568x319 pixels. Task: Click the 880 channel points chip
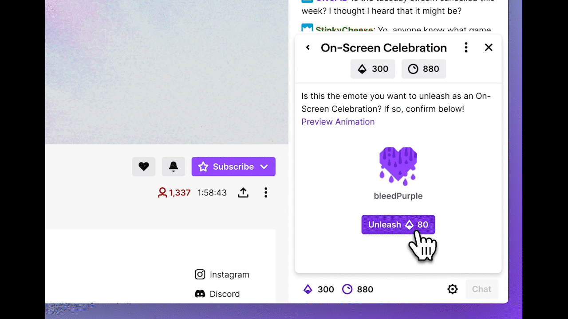pos(424,69)
